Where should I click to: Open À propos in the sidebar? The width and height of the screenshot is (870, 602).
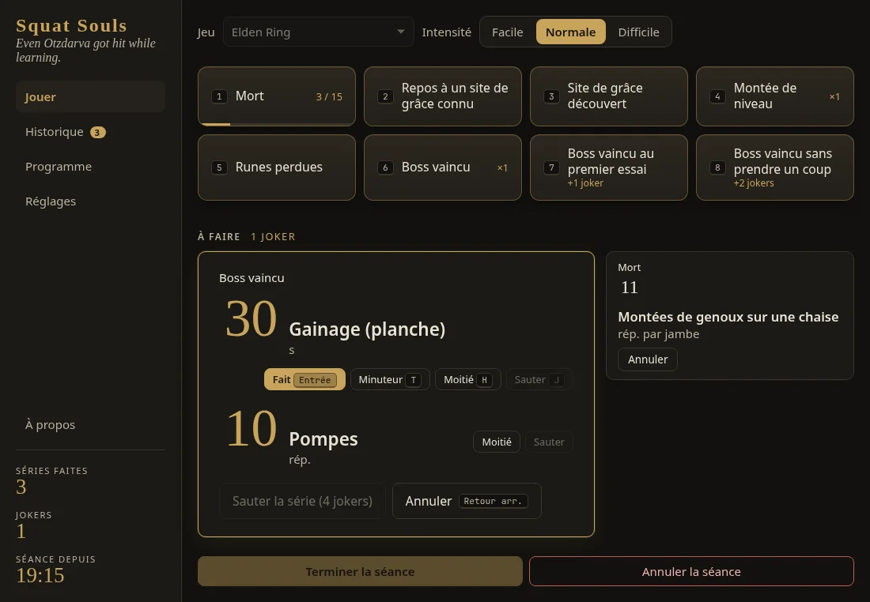(x=90, y=424)
